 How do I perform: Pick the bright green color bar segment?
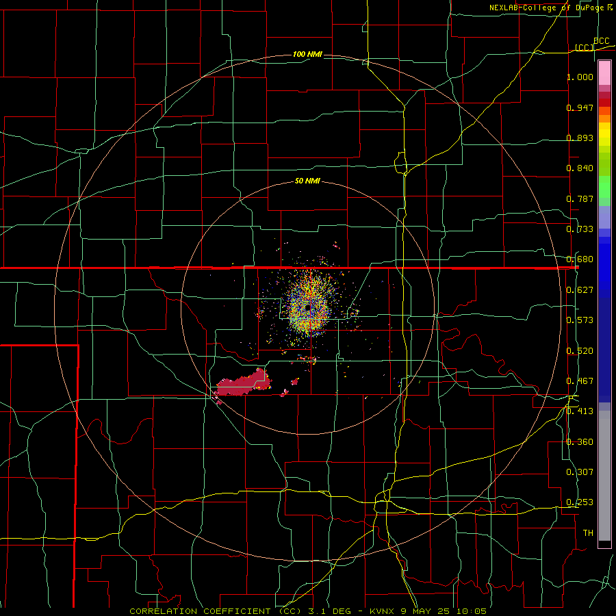point(604,187)
